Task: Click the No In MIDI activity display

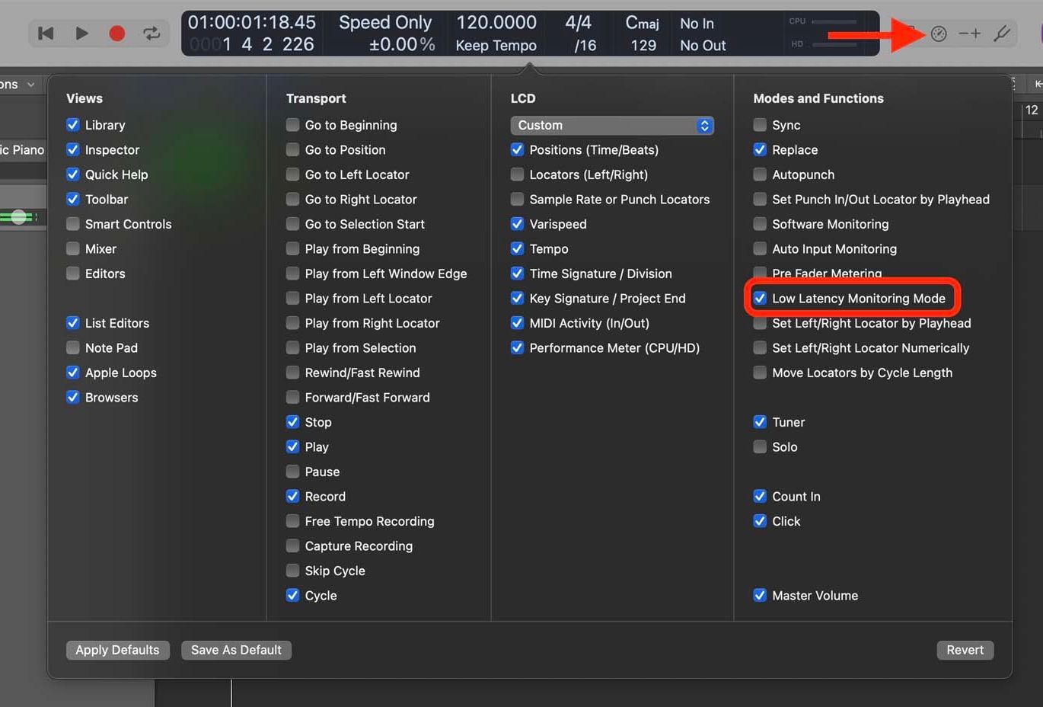Action: point(697,24)
